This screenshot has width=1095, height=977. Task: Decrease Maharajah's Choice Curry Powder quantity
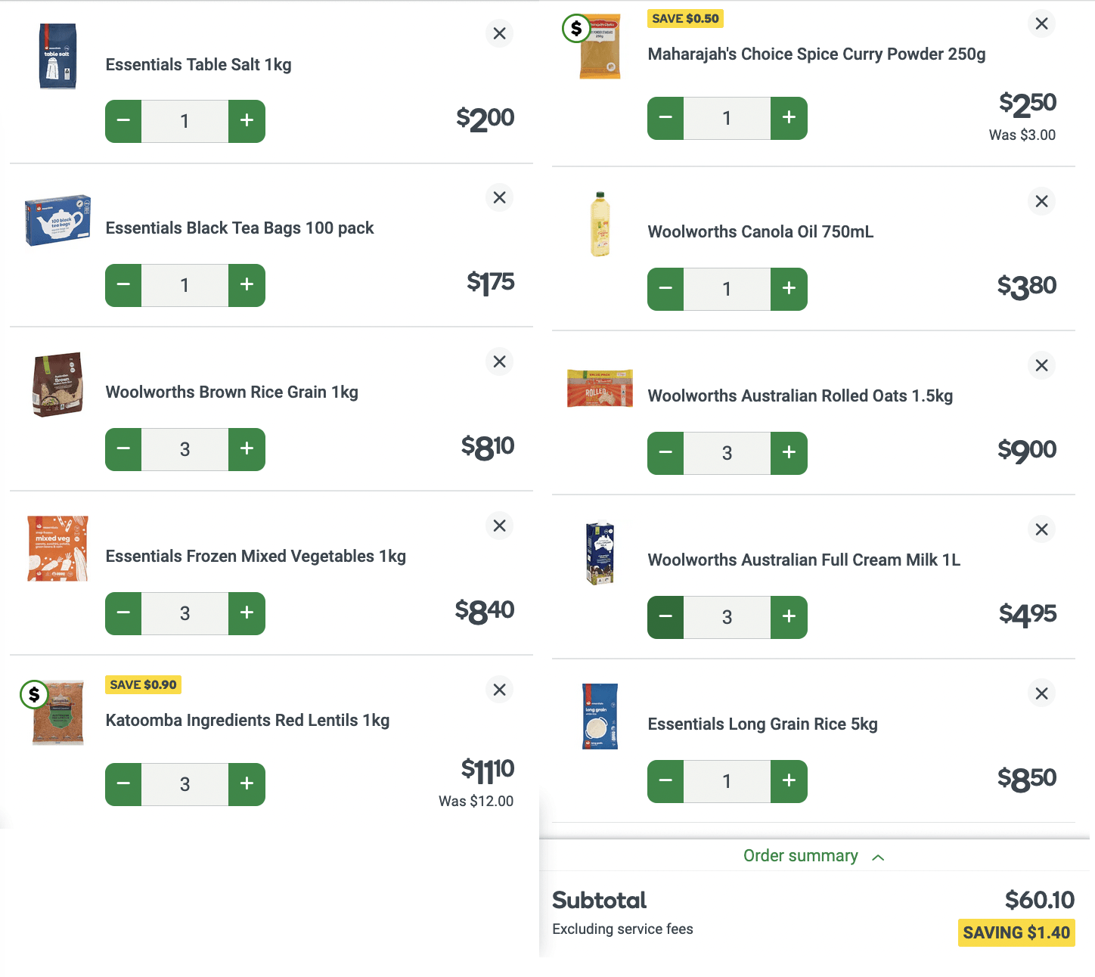(665, 118)
